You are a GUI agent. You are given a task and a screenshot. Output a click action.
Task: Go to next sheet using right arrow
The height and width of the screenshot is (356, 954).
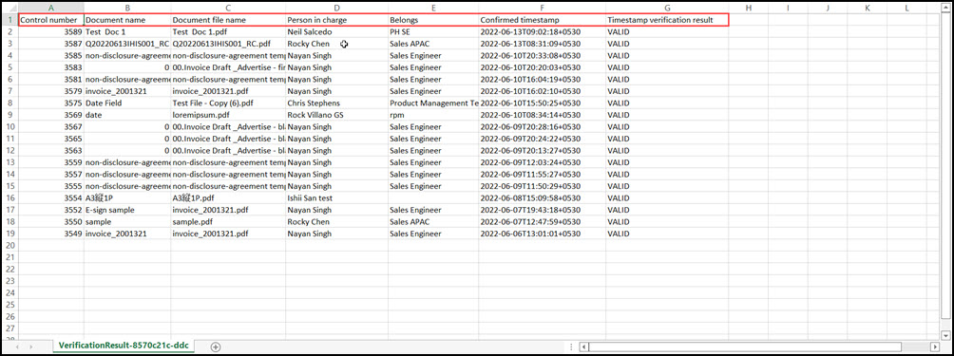tap(31, 347)
